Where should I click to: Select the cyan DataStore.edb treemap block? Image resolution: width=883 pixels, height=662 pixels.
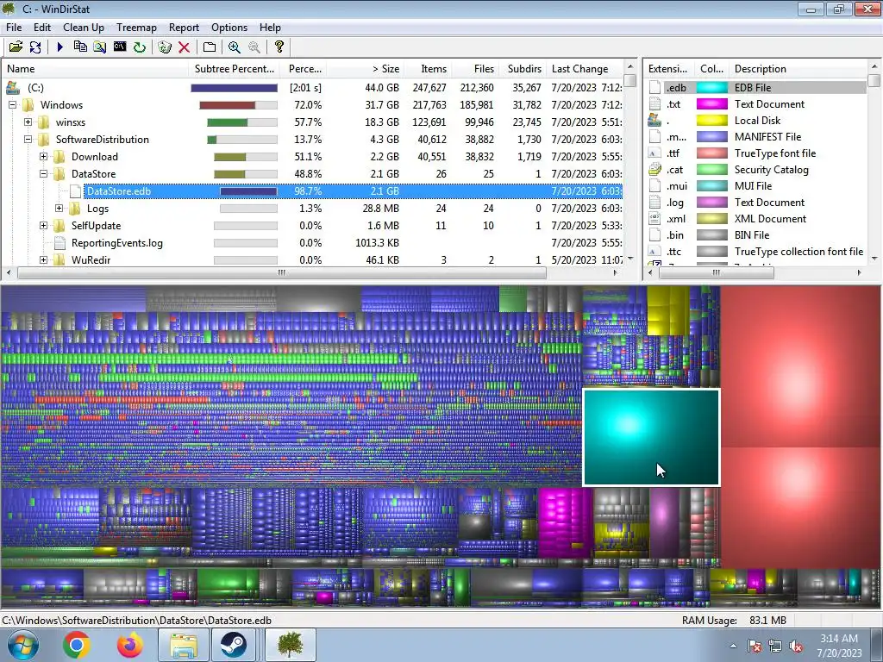(x=651, y=437)
